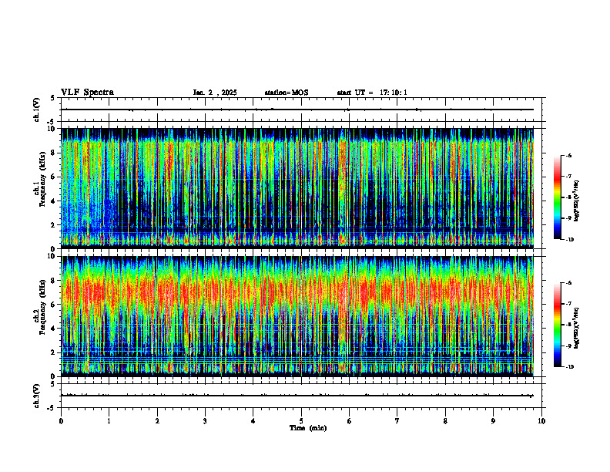Click time axis tick label 1
610x472 pixels.
(x=109, y=421)
